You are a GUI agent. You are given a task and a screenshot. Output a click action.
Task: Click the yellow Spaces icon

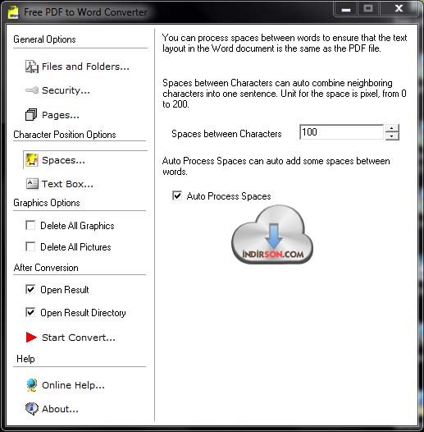[32, 160]
